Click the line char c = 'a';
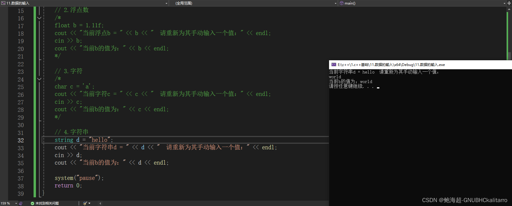The width and height of the screenshot is (512, 206). (x=75, y=86)
